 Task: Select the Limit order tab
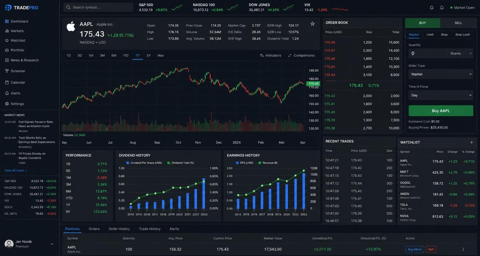coord(430,35)
